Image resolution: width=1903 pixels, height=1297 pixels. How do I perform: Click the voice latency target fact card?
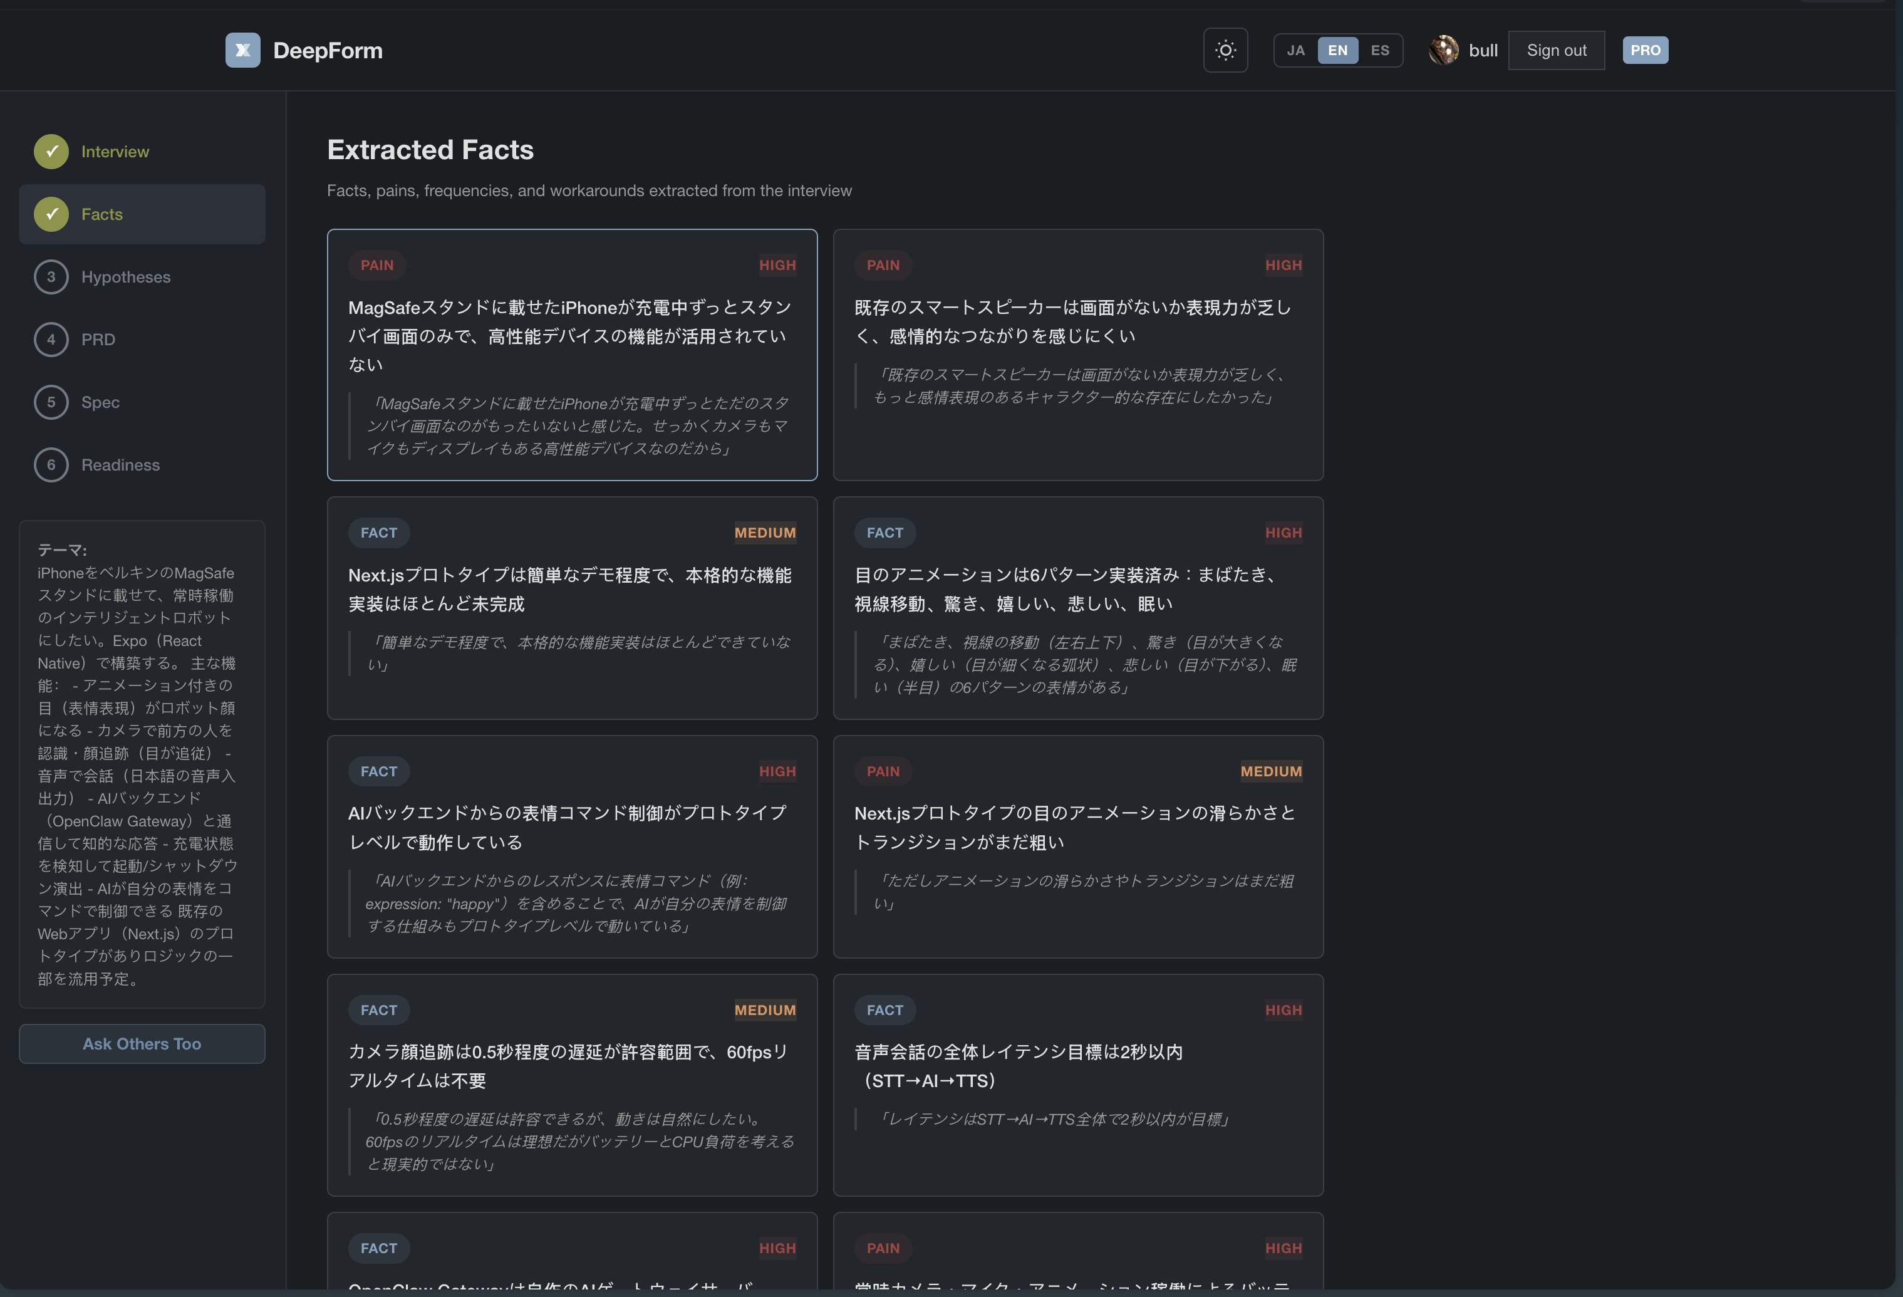click(x=1077, y=1086)
